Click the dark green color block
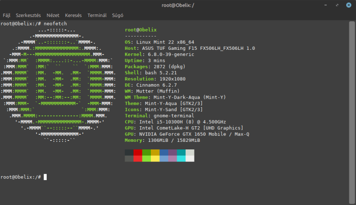The width and height of the screenshot is (356, 205). pos(146,153)
